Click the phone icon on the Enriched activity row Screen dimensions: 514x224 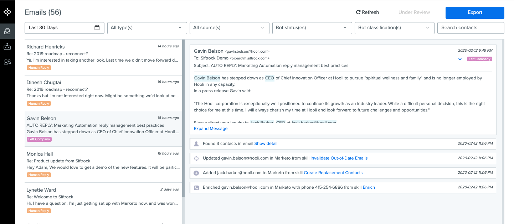(x=196, y=187)
